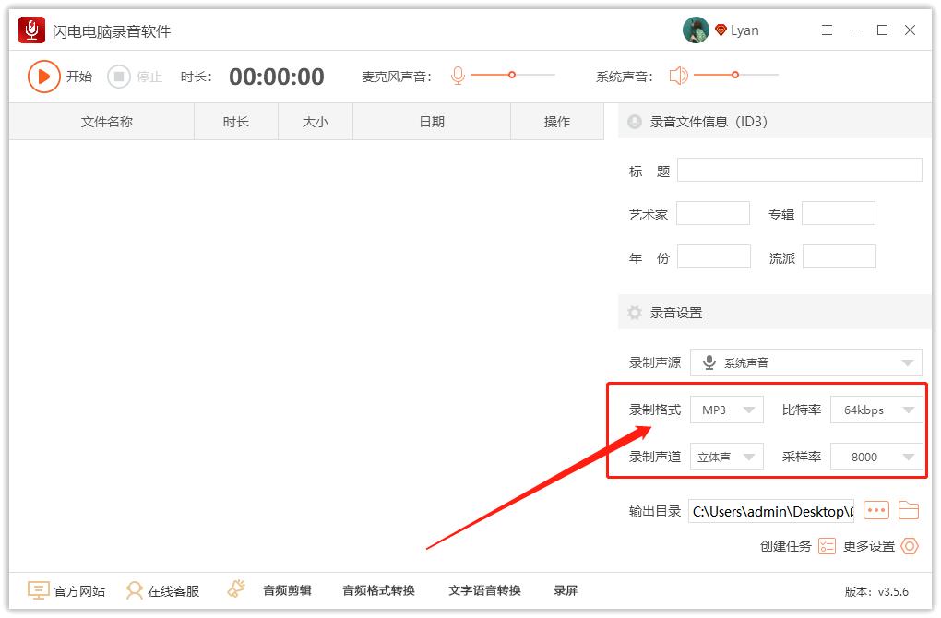The width and height of the screenshot is (941, 618).
Task: Click the red microphone app logo
Action: 33,29
